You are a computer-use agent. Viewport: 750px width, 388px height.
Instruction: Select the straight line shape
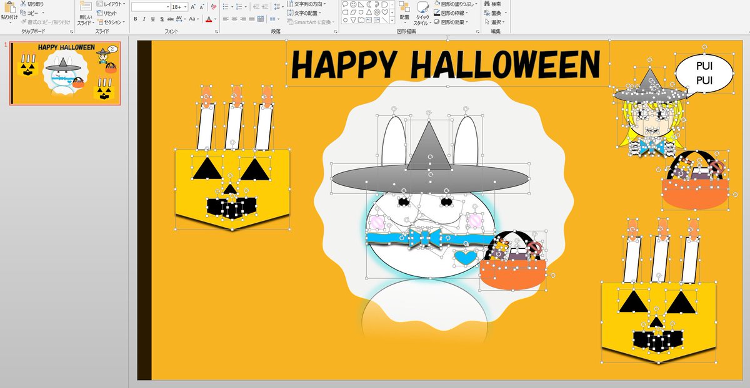384,20
